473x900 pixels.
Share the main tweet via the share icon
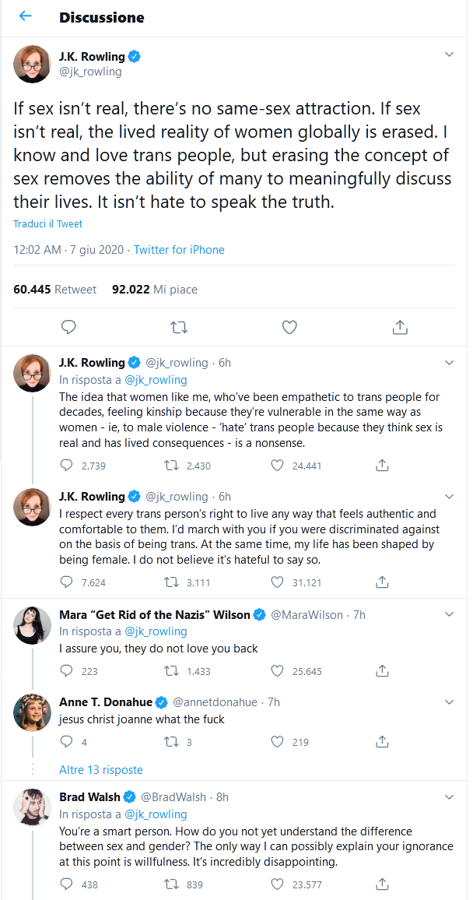(x=400, y=327)
